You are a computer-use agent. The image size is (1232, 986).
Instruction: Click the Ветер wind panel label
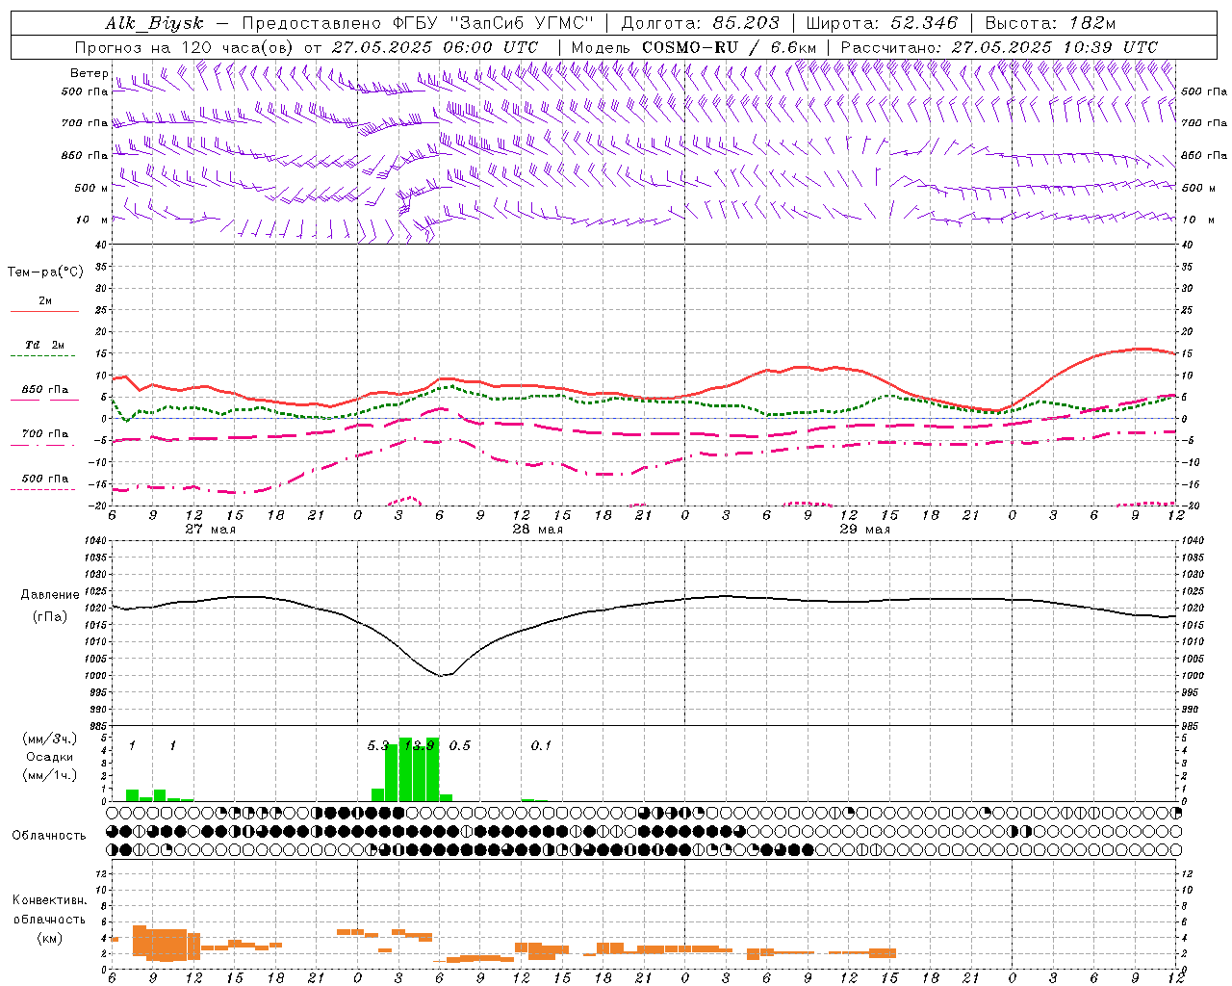(89, 73)
